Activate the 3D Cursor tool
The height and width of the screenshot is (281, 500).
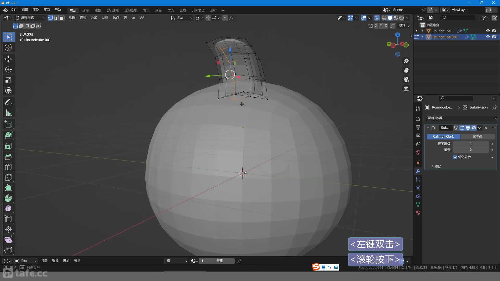pos(8,47)
